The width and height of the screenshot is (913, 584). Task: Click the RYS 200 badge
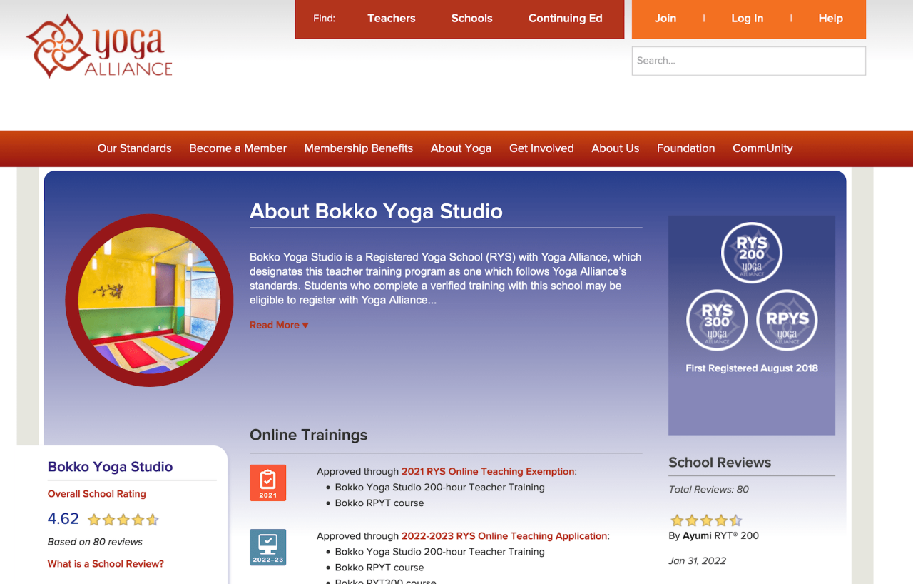751,253
